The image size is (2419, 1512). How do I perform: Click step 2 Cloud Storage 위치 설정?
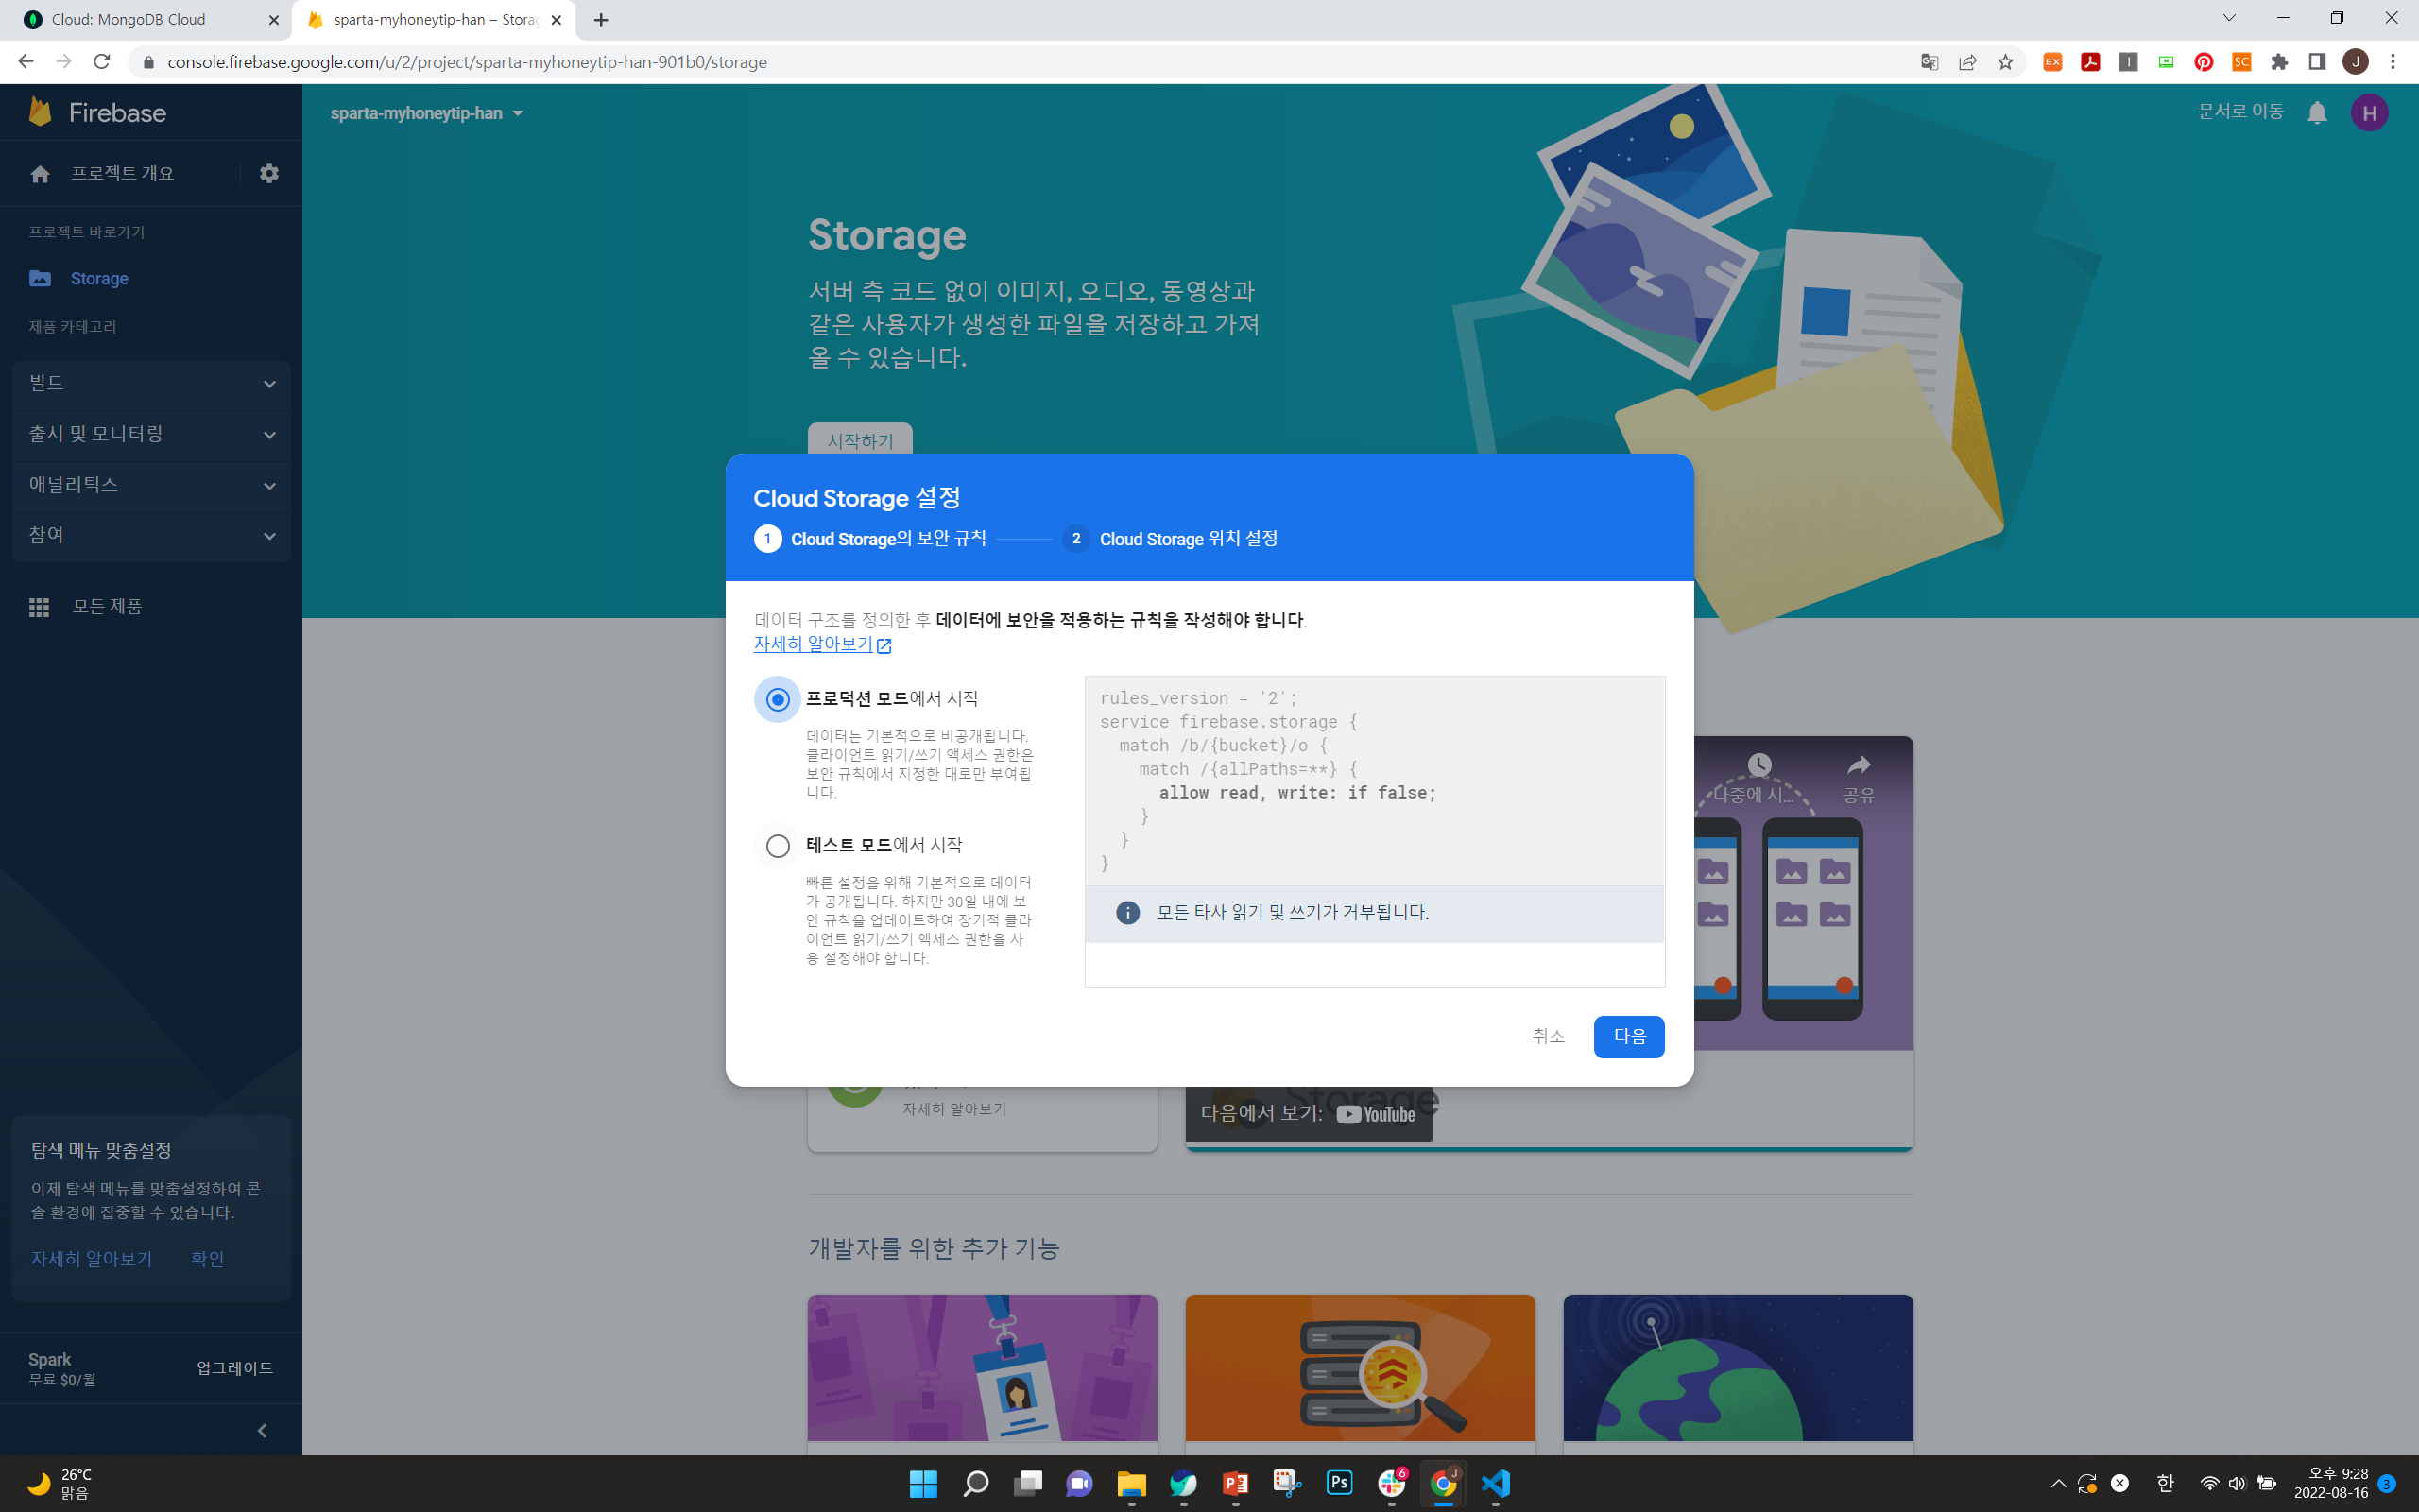(1170, 538)
